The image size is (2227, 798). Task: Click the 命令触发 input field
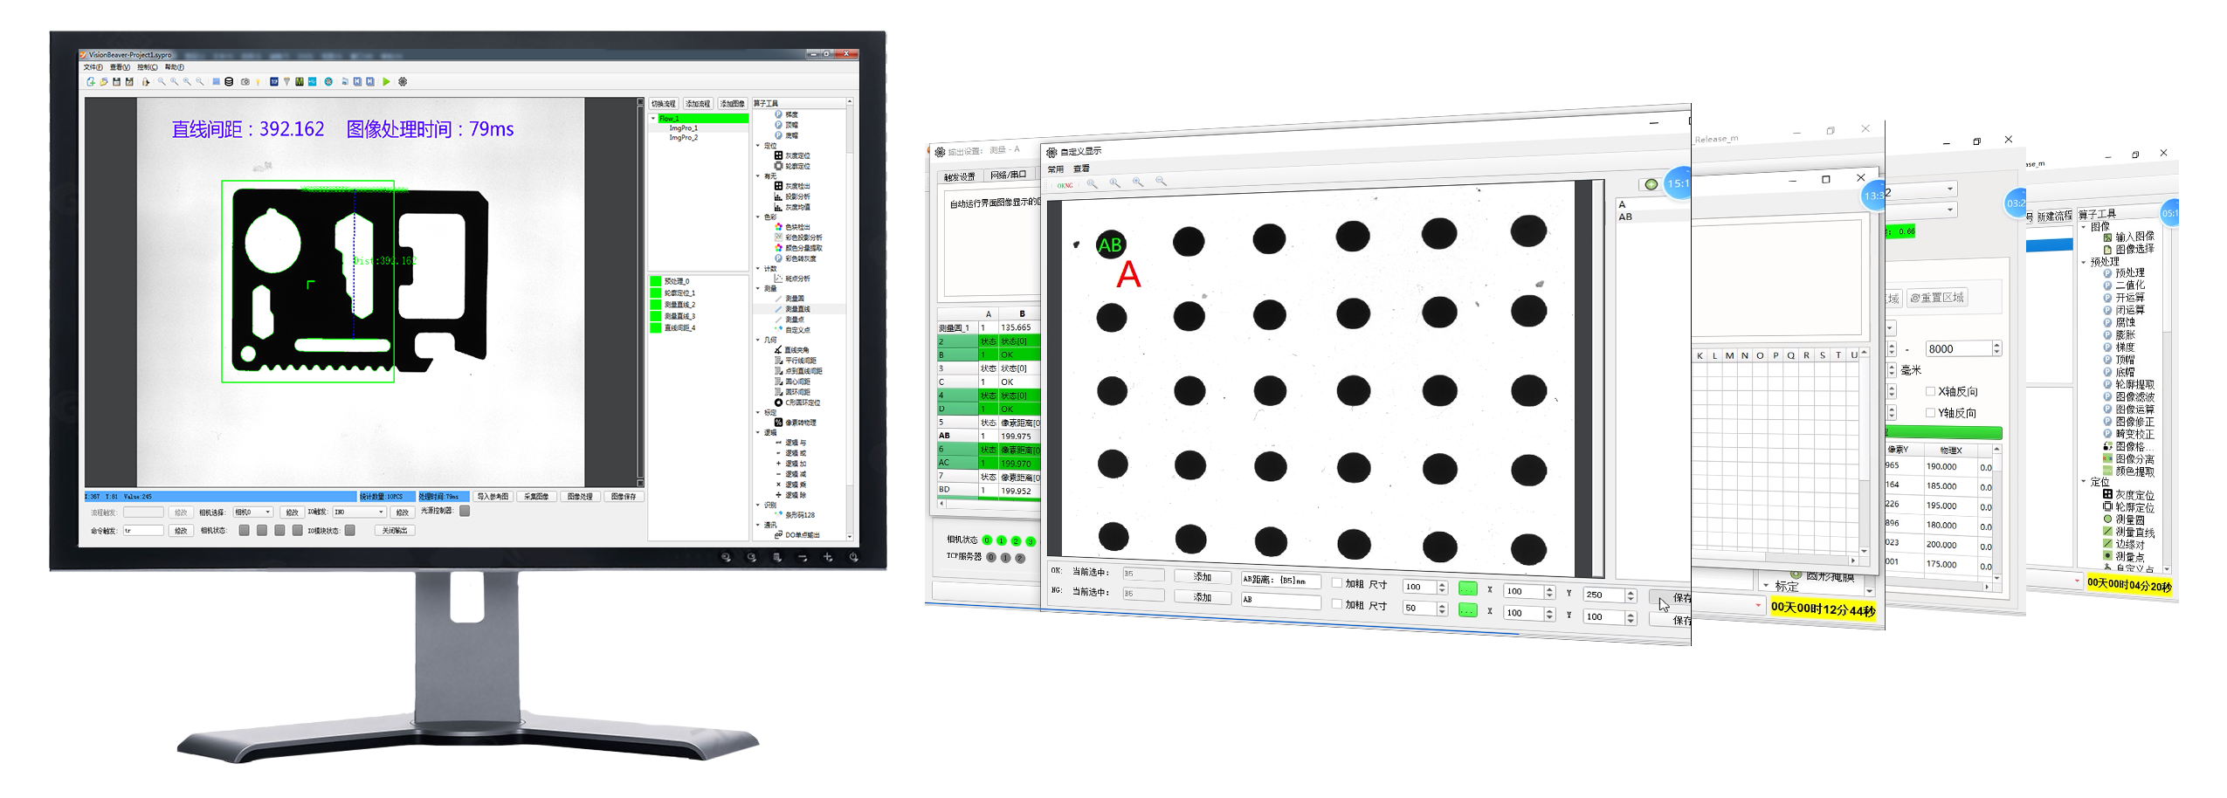pyautogui.click(x=143, y=531)
